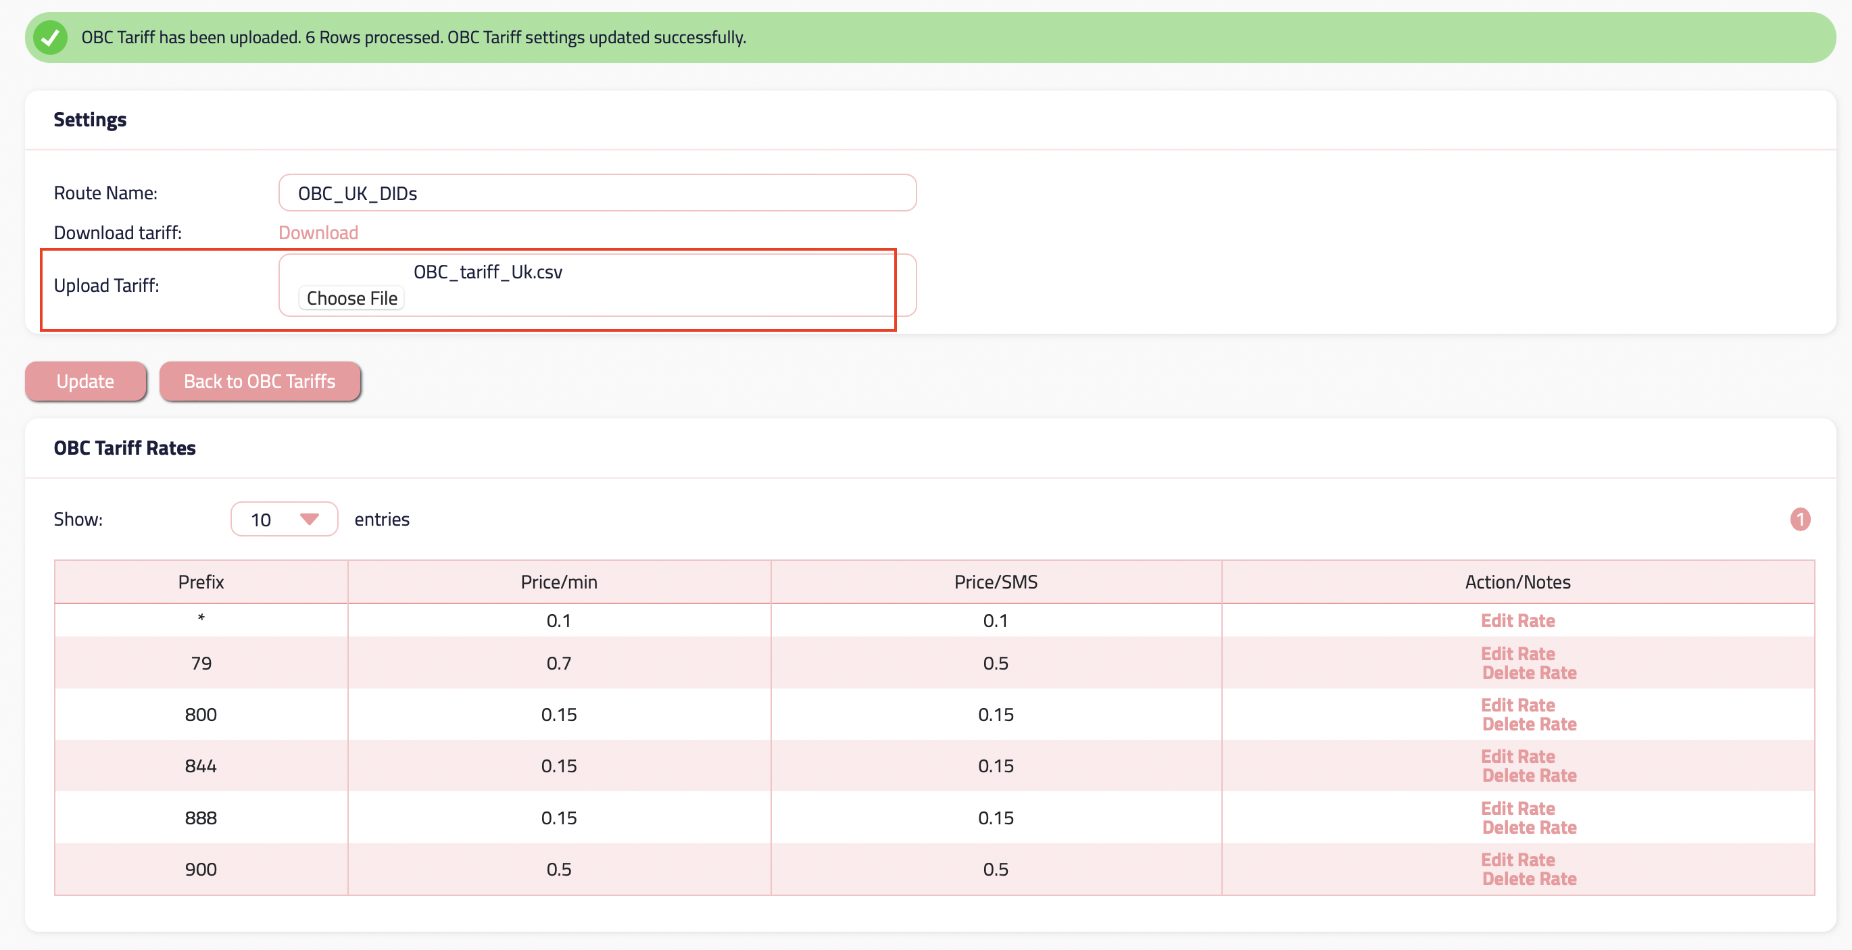
Task: Delete Rate for prefix 800
Action: tap(1528, 724)
